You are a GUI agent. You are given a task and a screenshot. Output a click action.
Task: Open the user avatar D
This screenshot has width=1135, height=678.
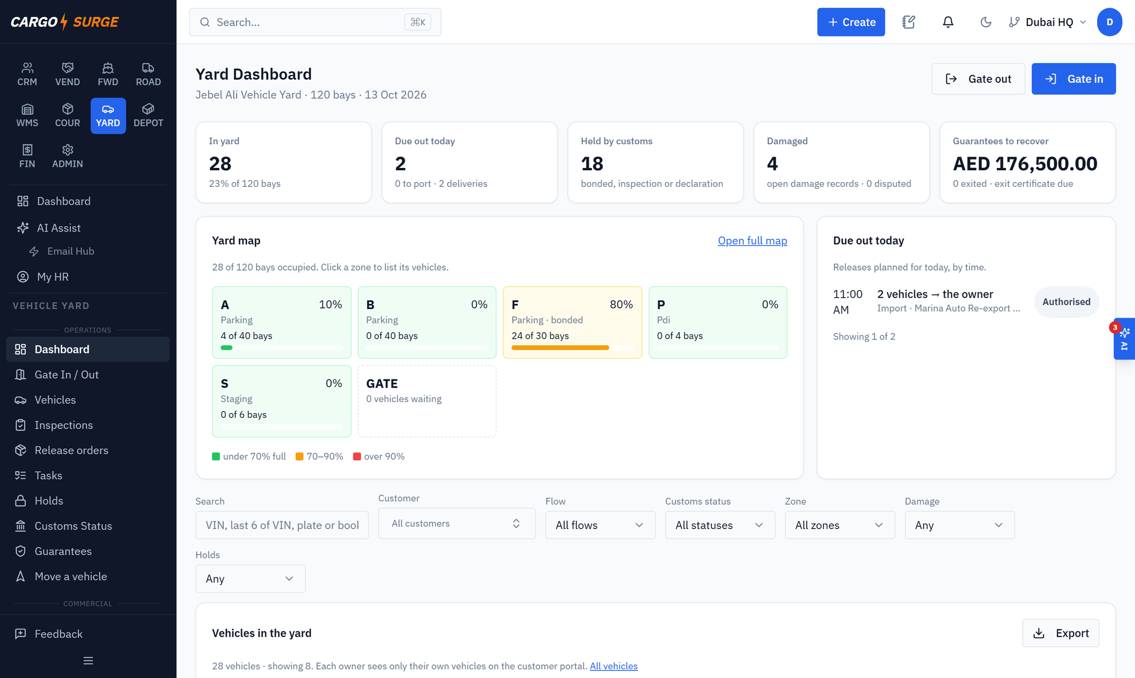pyautogui.click(x=1110, y=22)
